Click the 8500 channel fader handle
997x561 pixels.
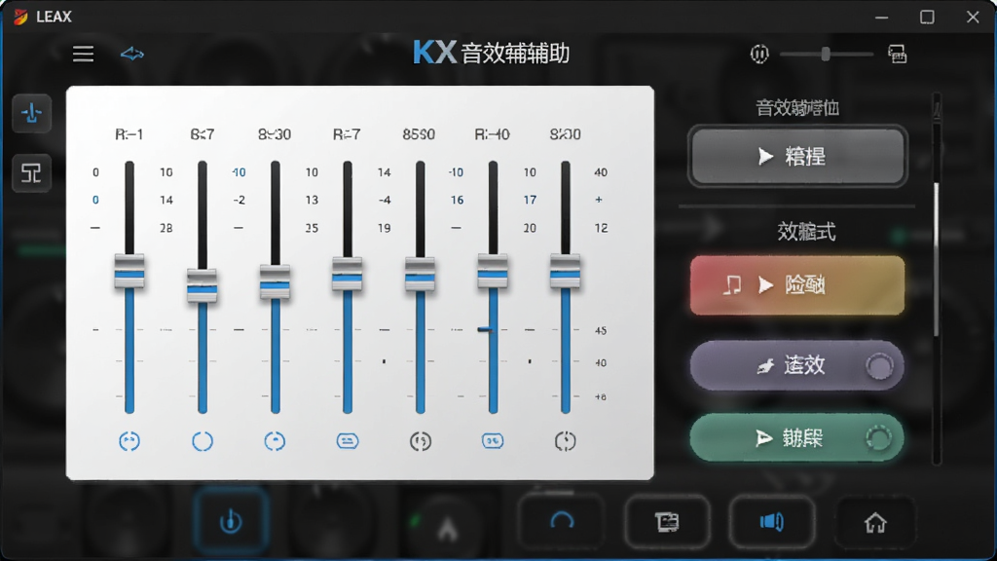point(421,274)
